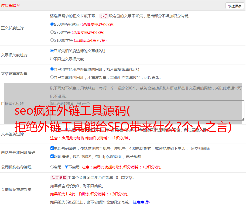Click the 电话号码和网址清理 label
The height and width of the screenshot is (207, 246).
point(18,153)
